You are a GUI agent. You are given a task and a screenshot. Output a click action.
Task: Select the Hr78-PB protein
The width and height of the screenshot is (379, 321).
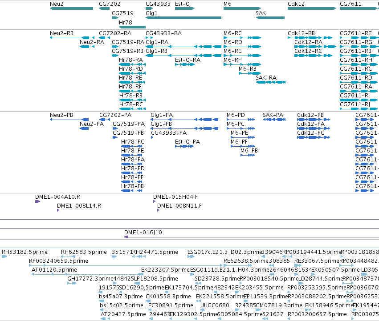pos(131,191)
